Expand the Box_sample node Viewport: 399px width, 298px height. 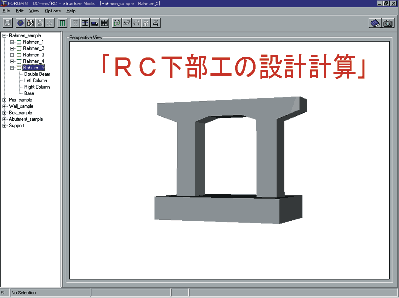[x=4, y=113]
